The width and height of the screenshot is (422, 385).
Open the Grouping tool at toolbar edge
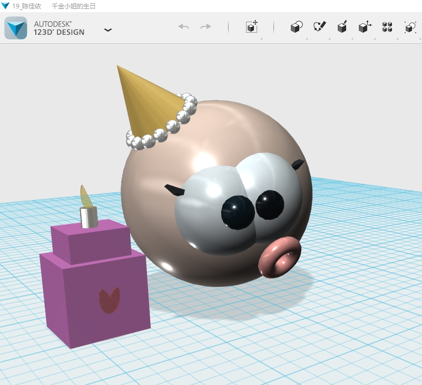410,27
